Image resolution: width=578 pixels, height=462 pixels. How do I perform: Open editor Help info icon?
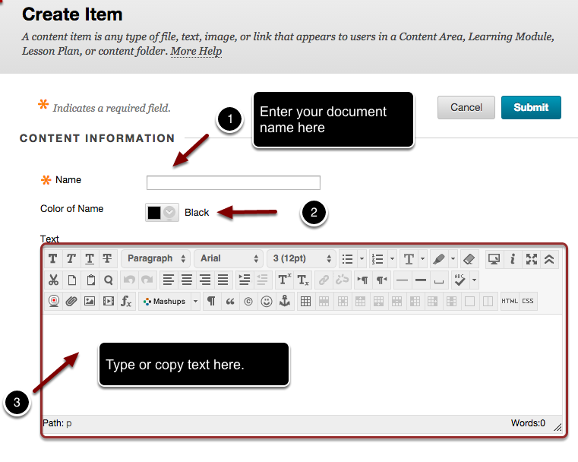click(513, 259)
